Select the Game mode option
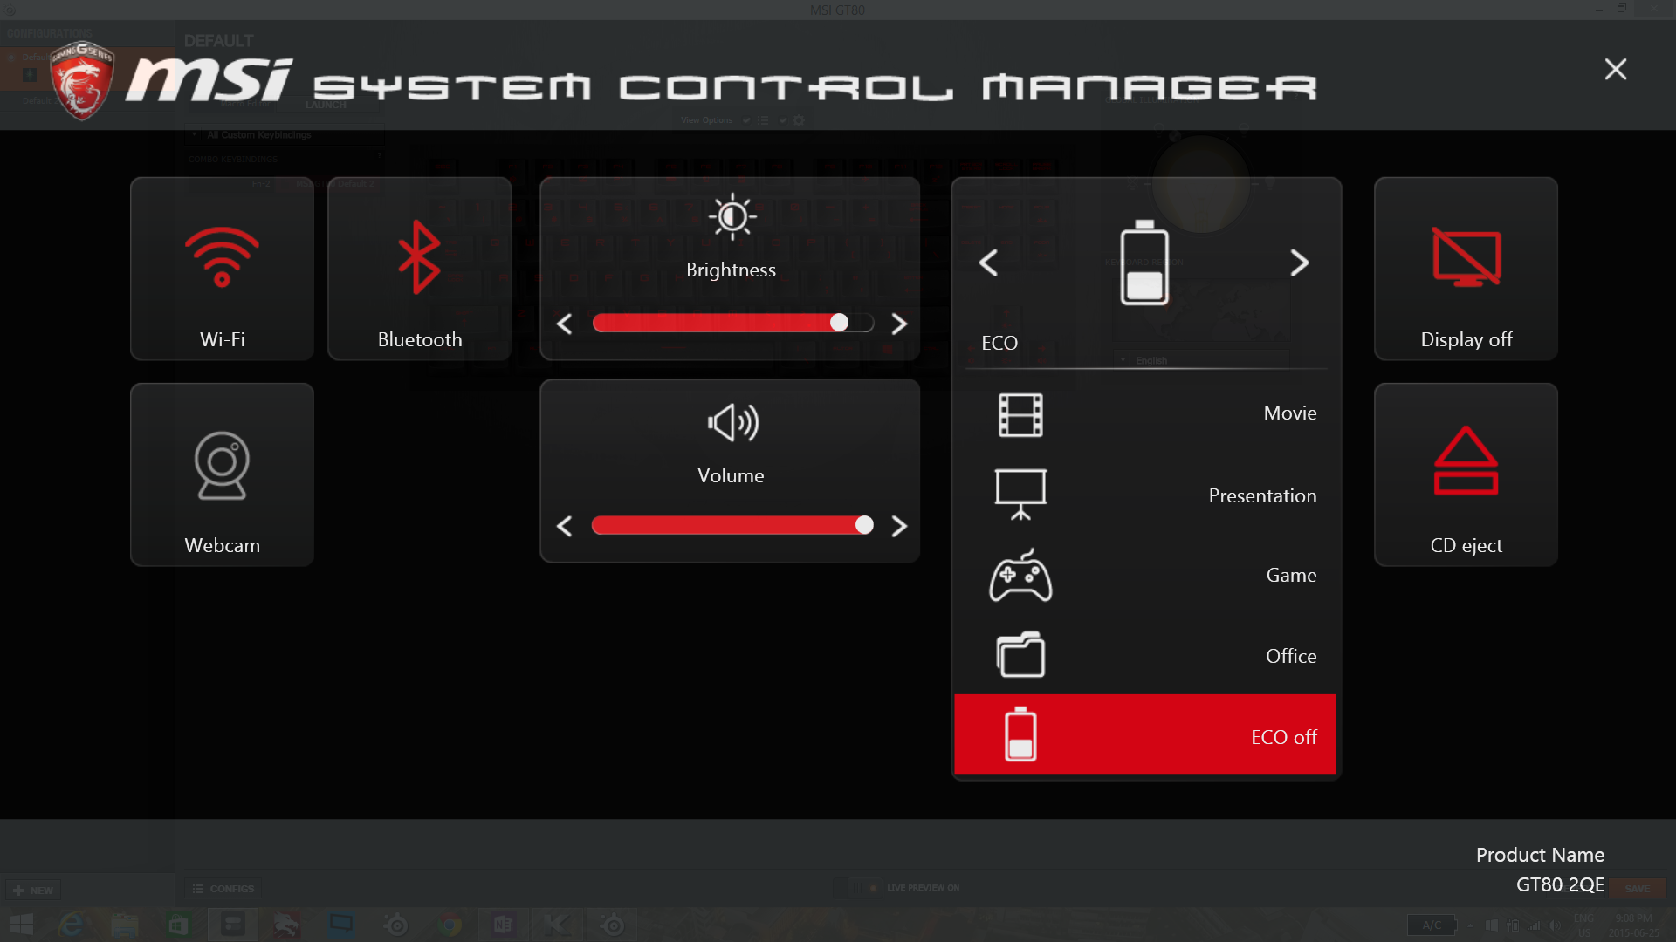The height and width of the screenshot is (942, 1676). tap(1145, 574)
